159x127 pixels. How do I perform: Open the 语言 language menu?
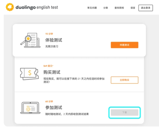coord(133,8)
